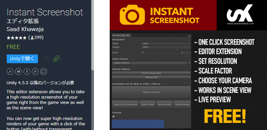Open the comment bubble icon

click(44, 72)
